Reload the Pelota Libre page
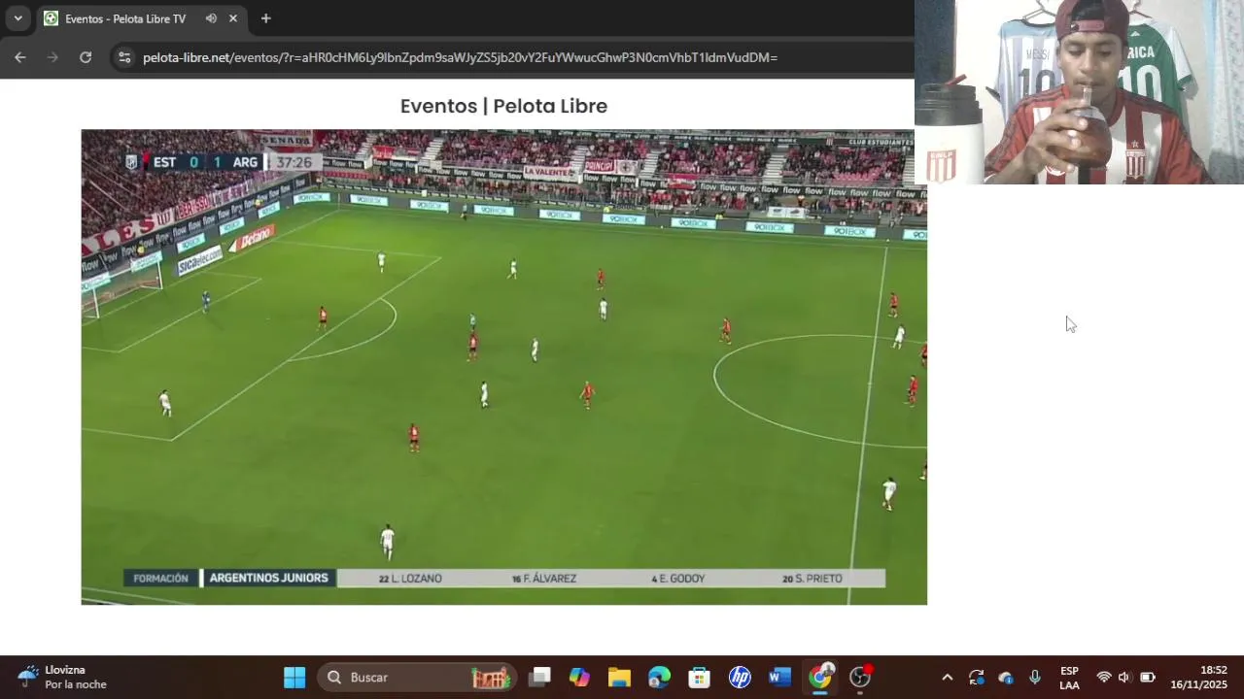Screen dimensions: 1244x699 click(86, 57)
